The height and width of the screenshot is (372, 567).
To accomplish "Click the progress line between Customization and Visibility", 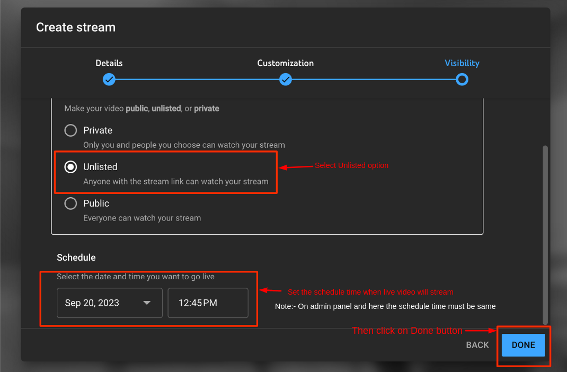I will 374,80.
